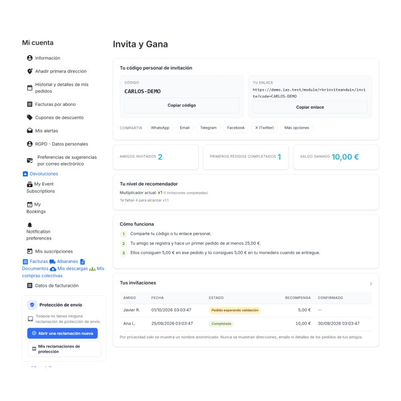Click the Devoluciones clipboard icon
Image resolution: width=401 pixels, height=401 pixels.
point(25,174)
